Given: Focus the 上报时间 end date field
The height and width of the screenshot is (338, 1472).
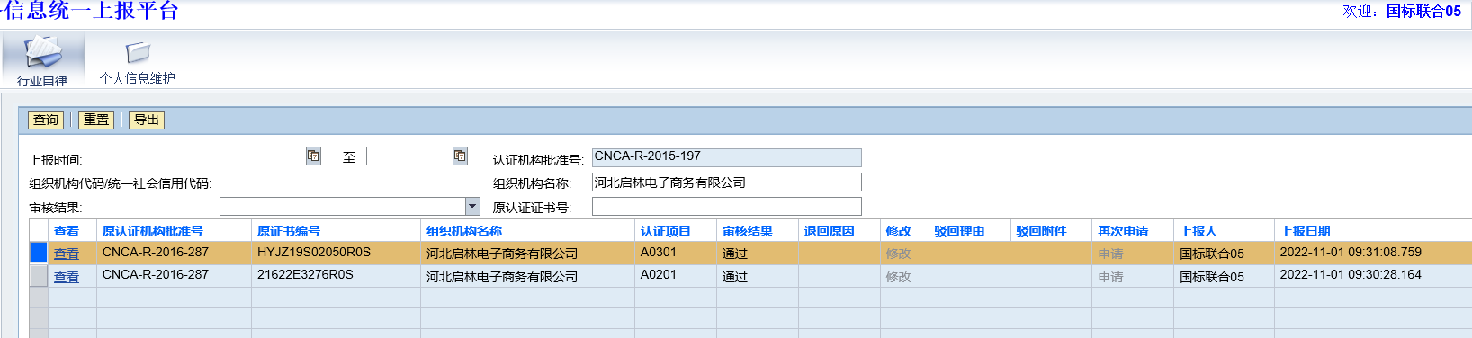Looking at the screenshot, I should (409, 156).
